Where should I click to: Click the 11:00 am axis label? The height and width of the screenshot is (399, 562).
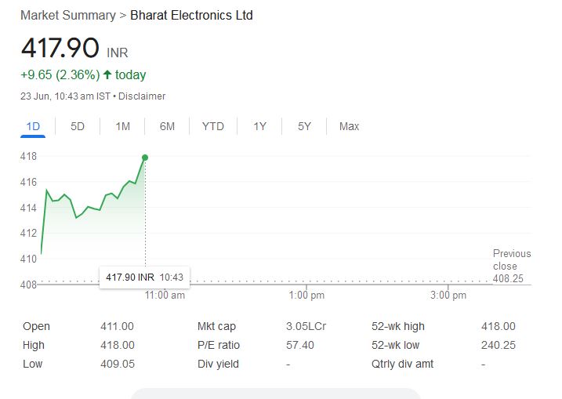click(x=165, y=296)
